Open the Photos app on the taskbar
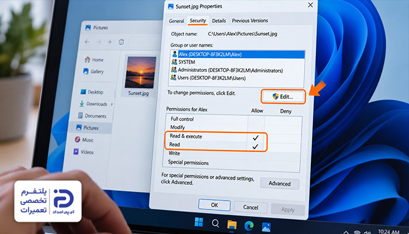Image resolution: width=409 pixels, height=234 pixels. (266, 227)
